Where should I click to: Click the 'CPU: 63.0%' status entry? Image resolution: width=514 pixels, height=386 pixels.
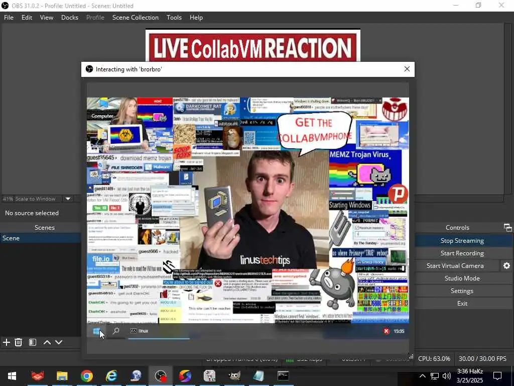tap(434, 359)
